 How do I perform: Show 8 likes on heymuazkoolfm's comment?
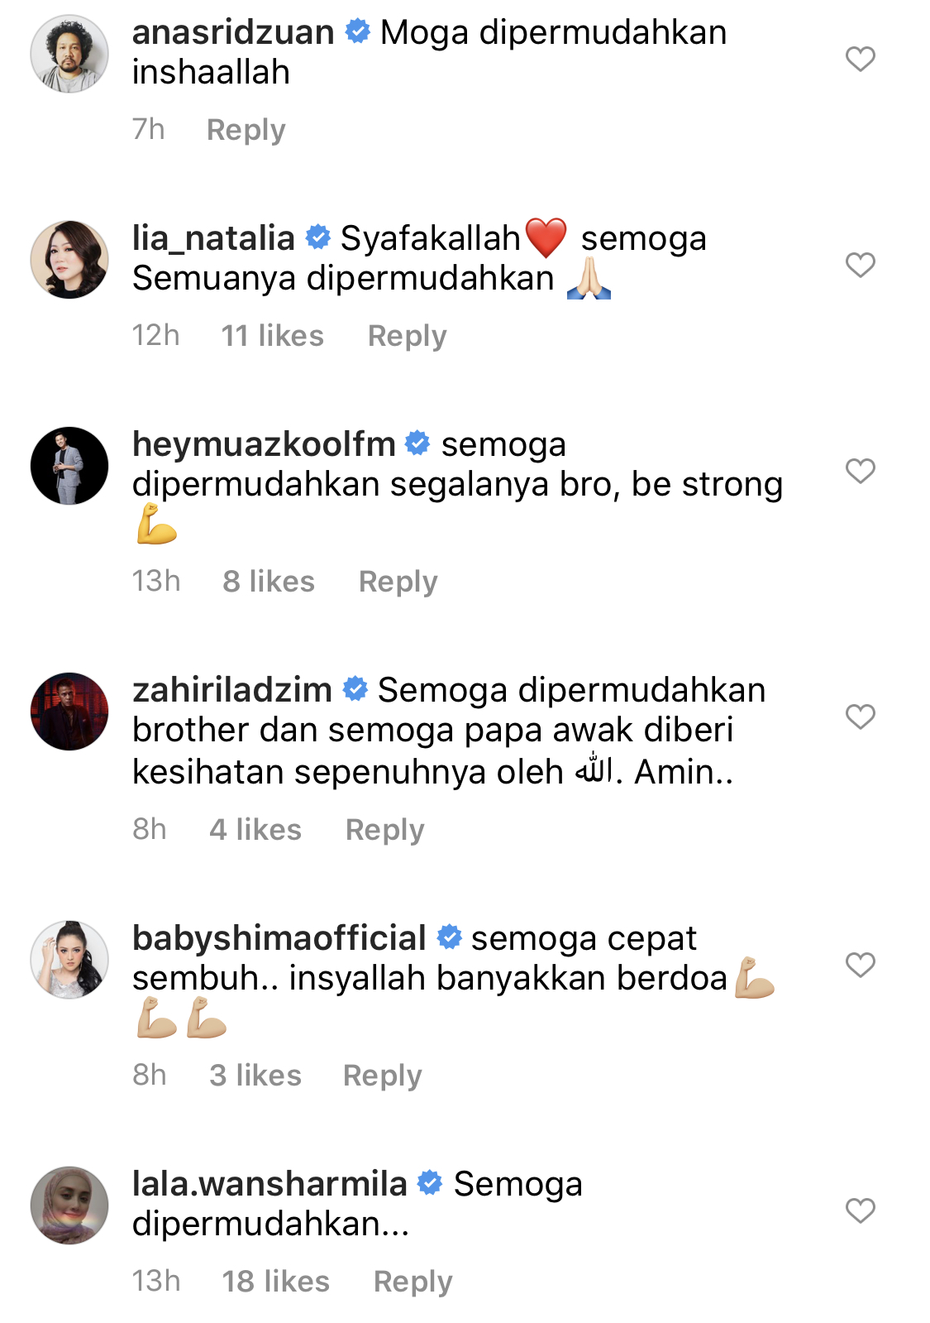point(269,582)
